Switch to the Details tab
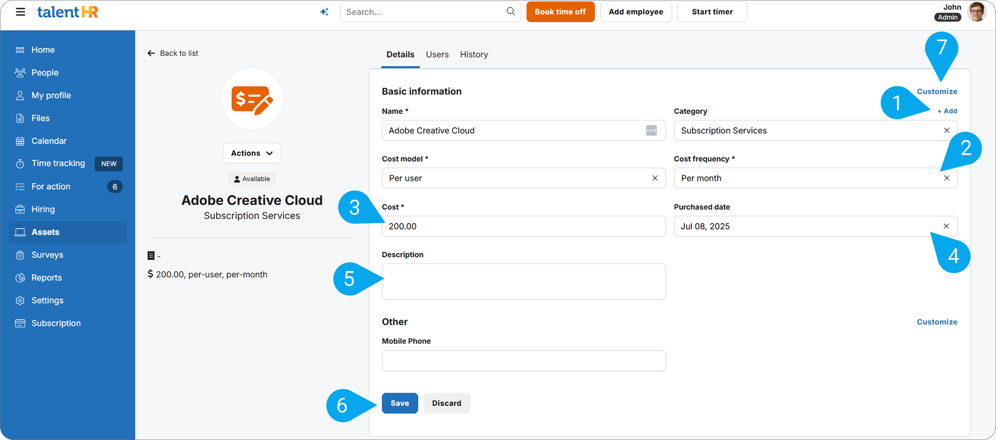This screenshot has width=996, height=440. tap(400, 54)
